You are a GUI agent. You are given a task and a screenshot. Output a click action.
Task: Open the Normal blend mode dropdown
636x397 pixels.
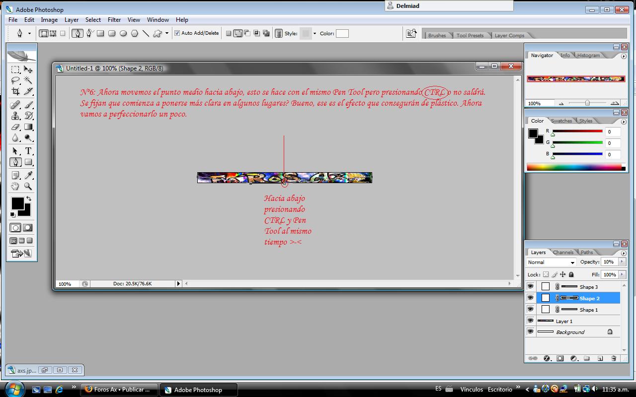551,262
